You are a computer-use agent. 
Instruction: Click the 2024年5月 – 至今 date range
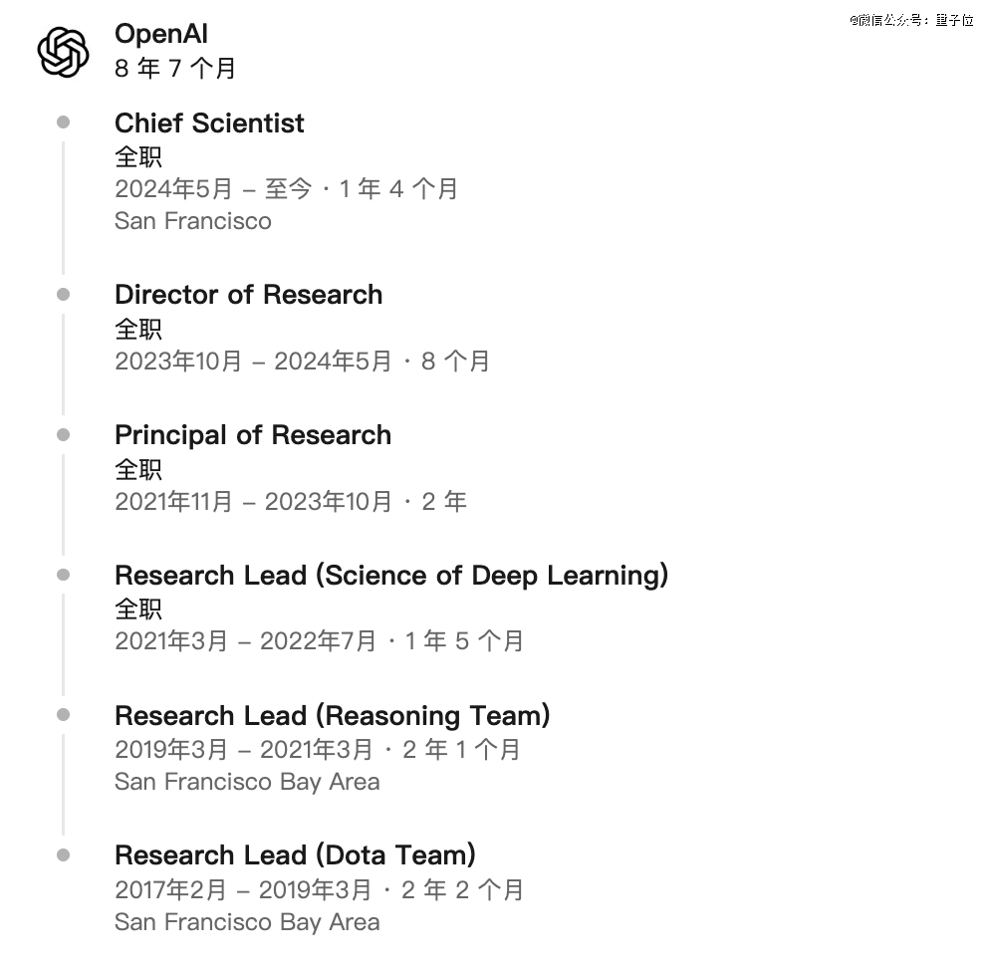pos(214,188)
